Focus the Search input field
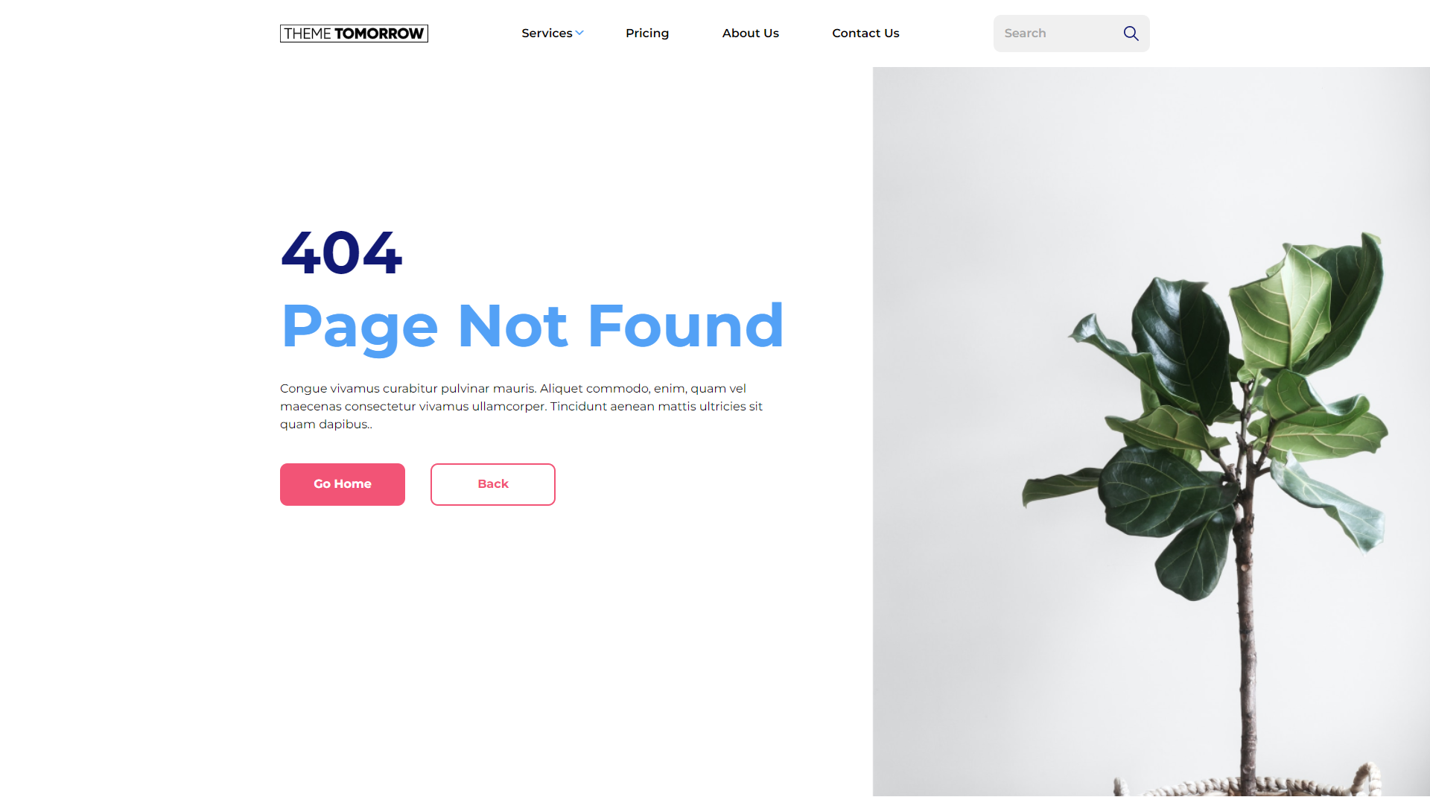This screenshot has height=797, width=1430. (1058, 34)
